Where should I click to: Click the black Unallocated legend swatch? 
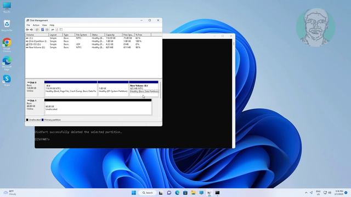point(27,120)
